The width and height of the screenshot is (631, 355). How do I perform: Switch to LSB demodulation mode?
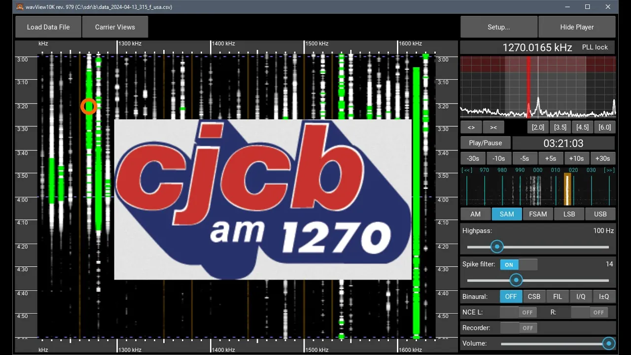(569, 214)
